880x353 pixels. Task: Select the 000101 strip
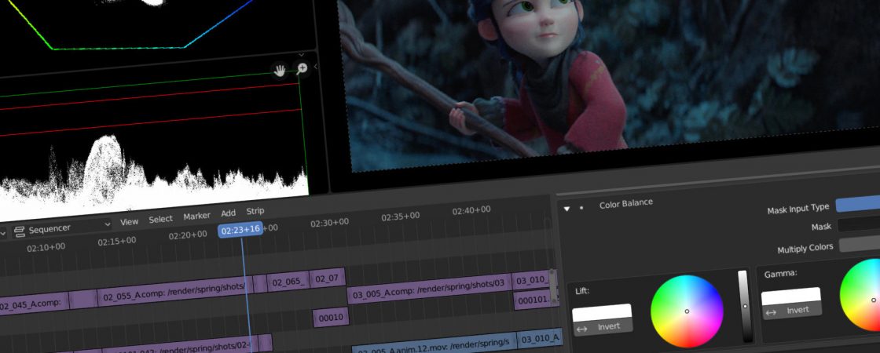tap(533, 300)
